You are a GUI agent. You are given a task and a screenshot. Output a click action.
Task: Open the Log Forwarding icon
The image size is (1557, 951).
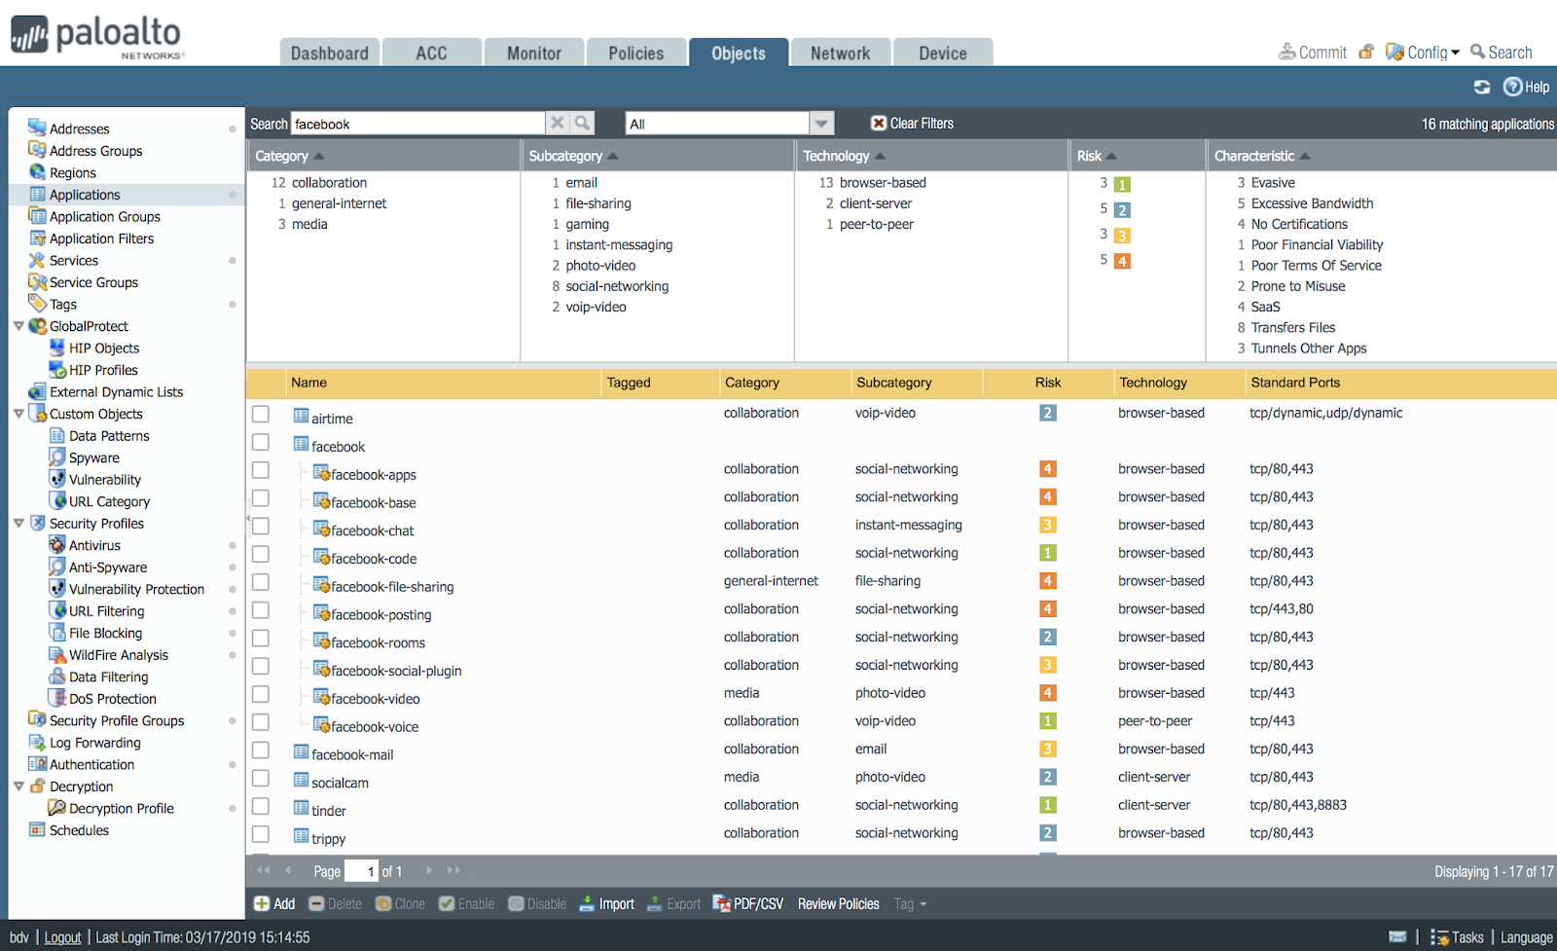(37, 743)
